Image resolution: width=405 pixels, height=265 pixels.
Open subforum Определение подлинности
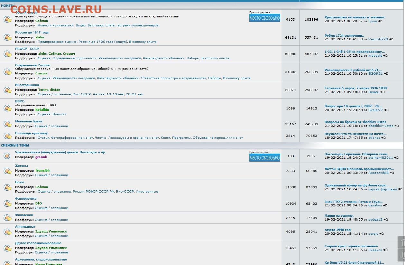[x=75, y=58]
